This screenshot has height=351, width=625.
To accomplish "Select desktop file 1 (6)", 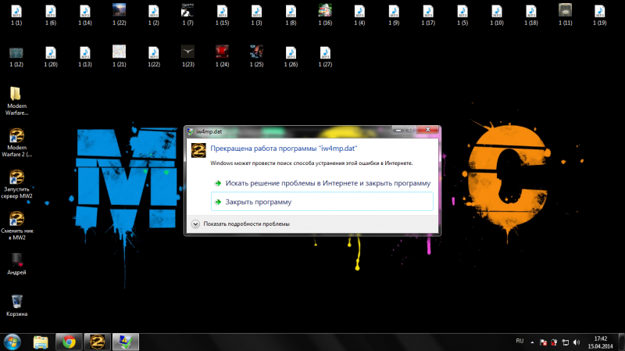I will click(51, 15).
